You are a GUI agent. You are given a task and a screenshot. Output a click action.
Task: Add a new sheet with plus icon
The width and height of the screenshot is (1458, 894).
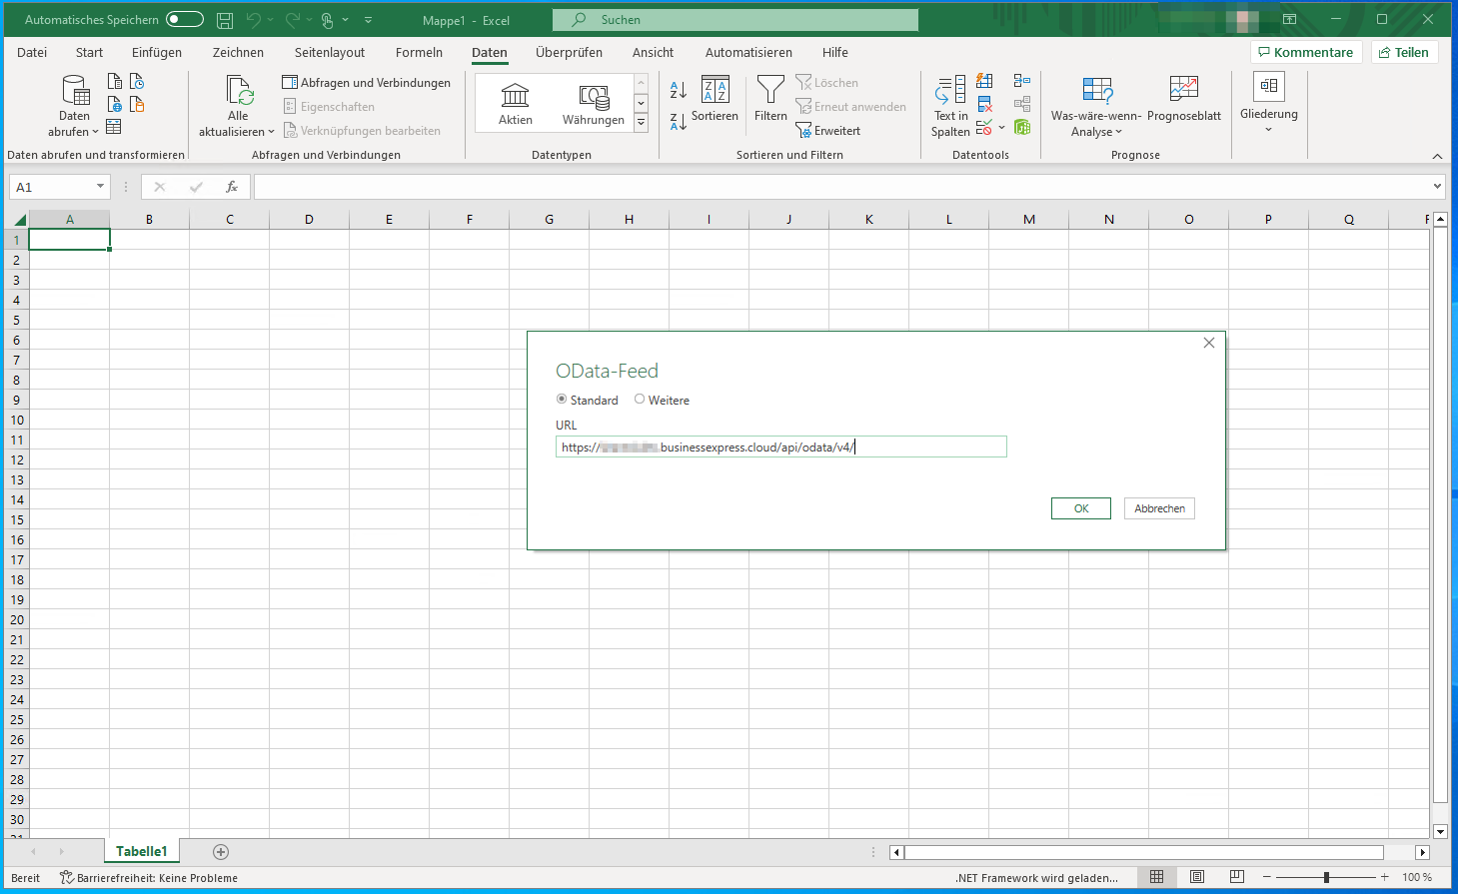221,852
